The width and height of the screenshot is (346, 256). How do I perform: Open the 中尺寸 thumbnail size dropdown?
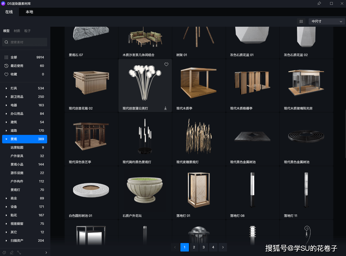pos(327,21)
